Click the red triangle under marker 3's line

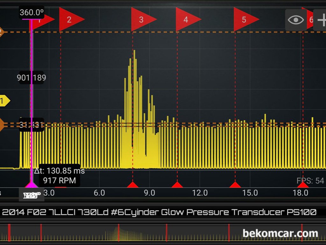tap(133, 185)
